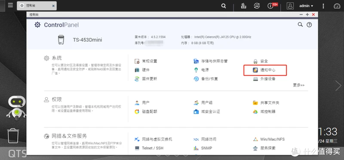The width and height of the screenshot is (344, 160).
Task: Click the firmware version 4.5.2.1594 text
Action: [x=158, y=37]
